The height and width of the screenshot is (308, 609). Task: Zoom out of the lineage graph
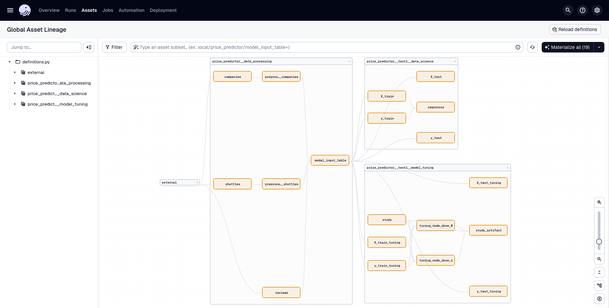[x=599, y=259]
